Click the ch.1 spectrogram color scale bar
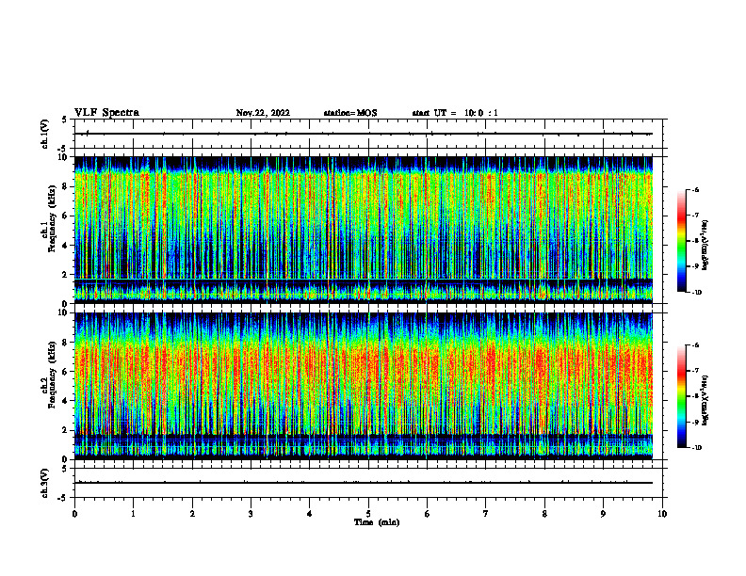The image size is (746, 576). coord(681,241)
